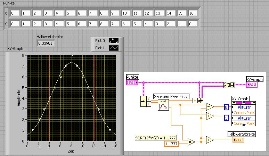Click the XY-Graph property node header
This screenshot has height=156, width=269.
(244, 103)
